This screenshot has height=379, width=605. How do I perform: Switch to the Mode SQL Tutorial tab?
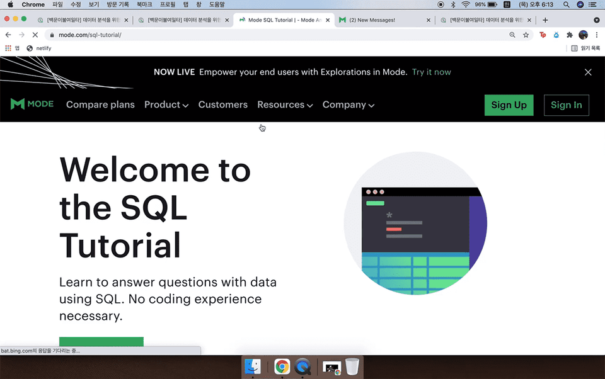(x=284, y=20)
